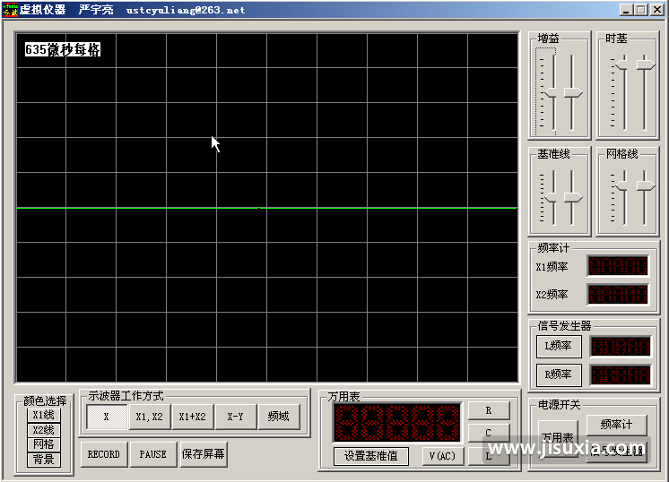The height and width of the screenshot is (482, 669).
Task: Select the X oscilloscope mode
Action: [106, 417]
